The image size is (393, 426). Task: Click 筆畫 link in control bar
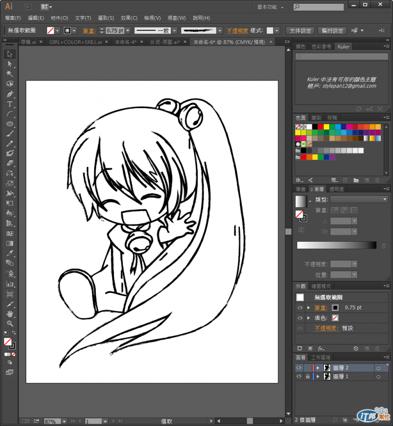click(89, 31)
